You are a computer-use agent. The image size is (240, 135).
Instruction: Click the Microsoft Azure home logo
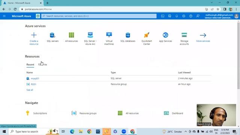pos(21,16)
